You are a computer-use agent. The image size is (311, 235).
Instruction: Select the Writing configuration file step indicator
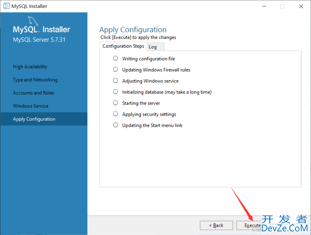coord(115,58)
